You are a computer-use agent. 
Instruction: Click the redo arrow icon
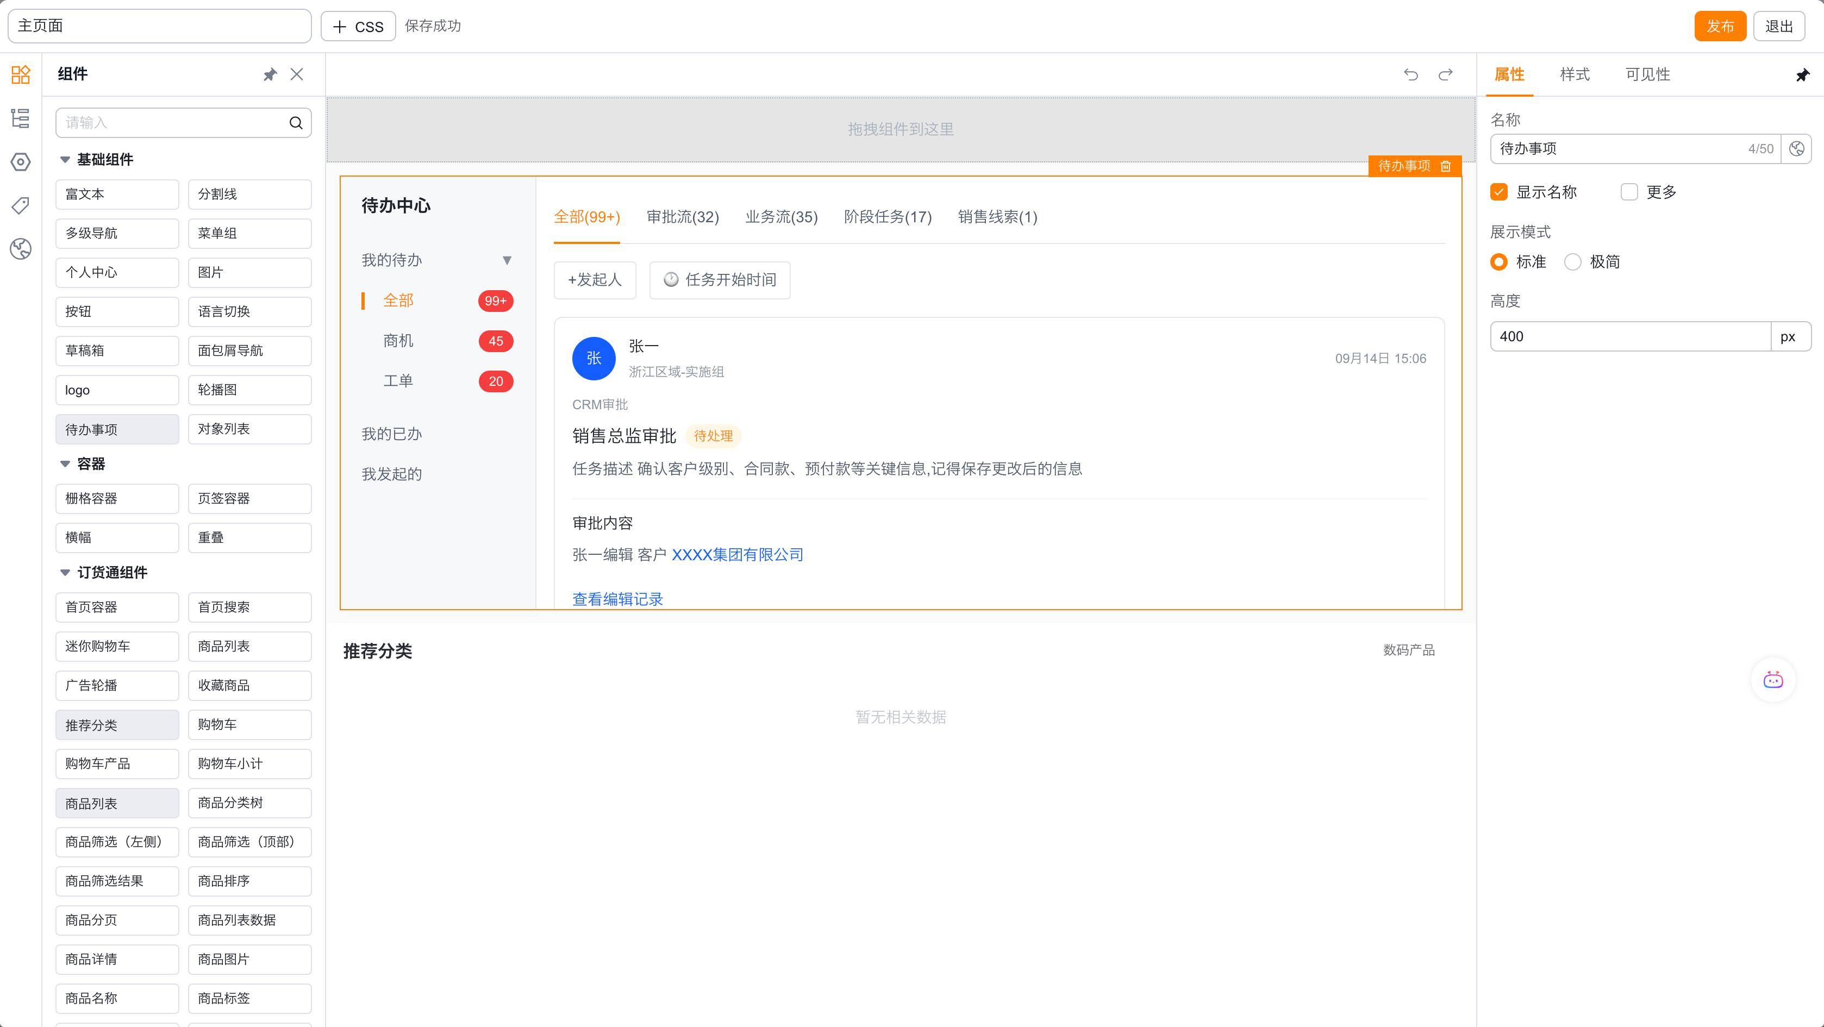[x=1445, y=74]
